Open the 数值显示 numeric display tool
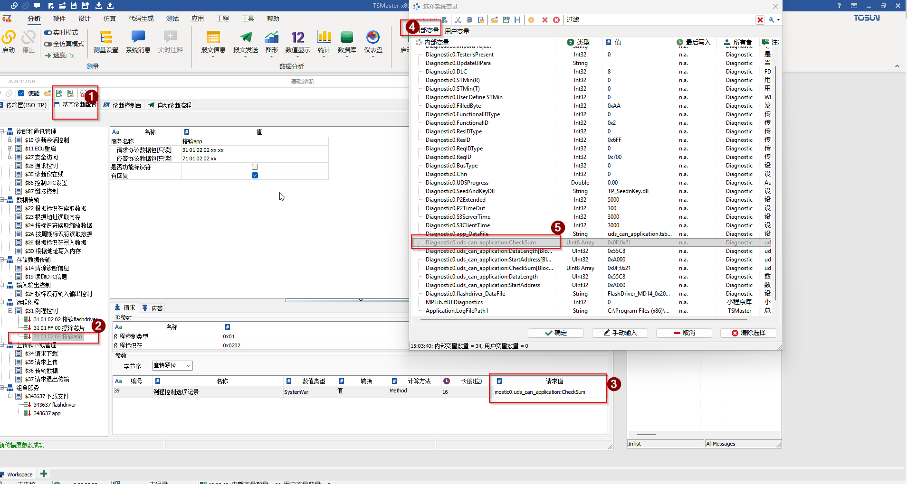This screenshot has height=484, width=907. [x=297, y=42]
